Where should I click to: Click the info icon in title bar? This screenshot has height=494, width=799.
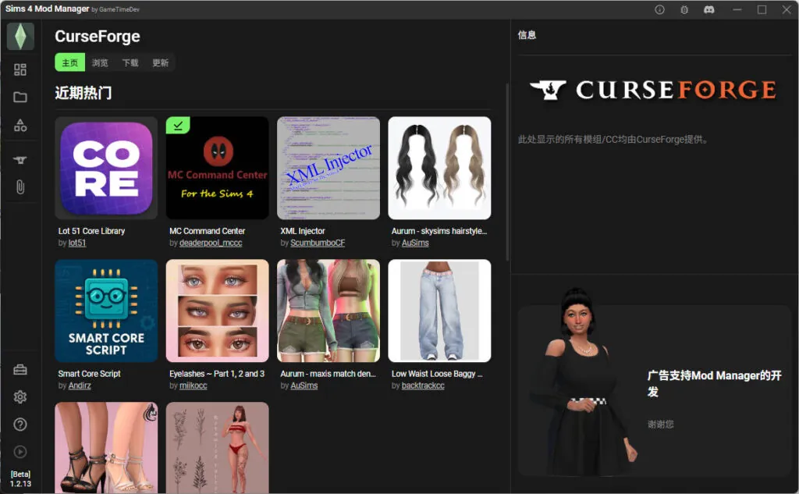pyautogui.click(x=659, y=9)
